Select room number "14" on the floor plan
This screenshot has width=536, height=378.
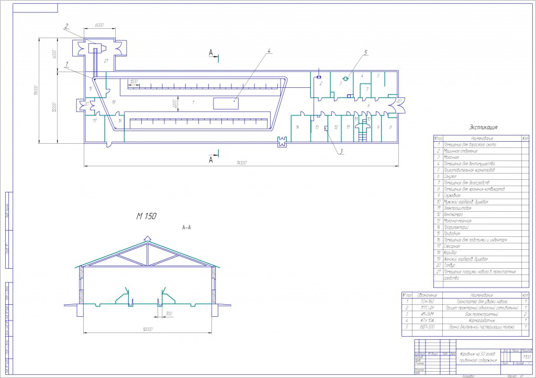[298, 127]
